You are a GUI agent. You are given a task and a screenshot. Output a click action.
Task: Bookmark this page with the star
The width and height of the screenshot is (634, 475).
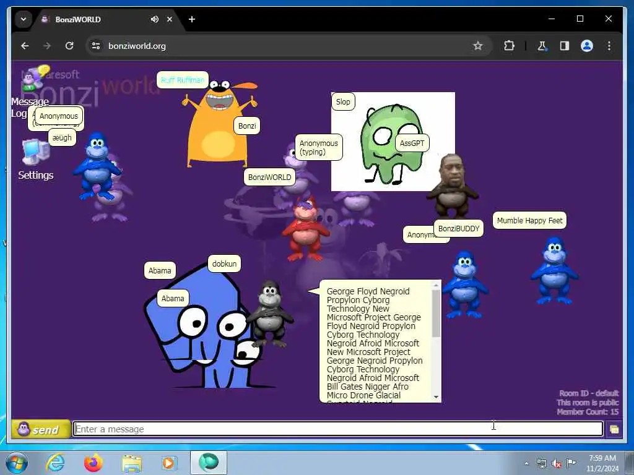click(478, 46)
